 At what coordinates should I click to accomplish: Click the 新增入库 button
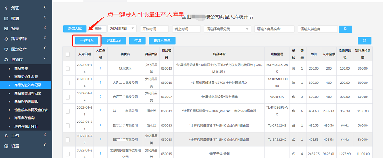(75, 29)
